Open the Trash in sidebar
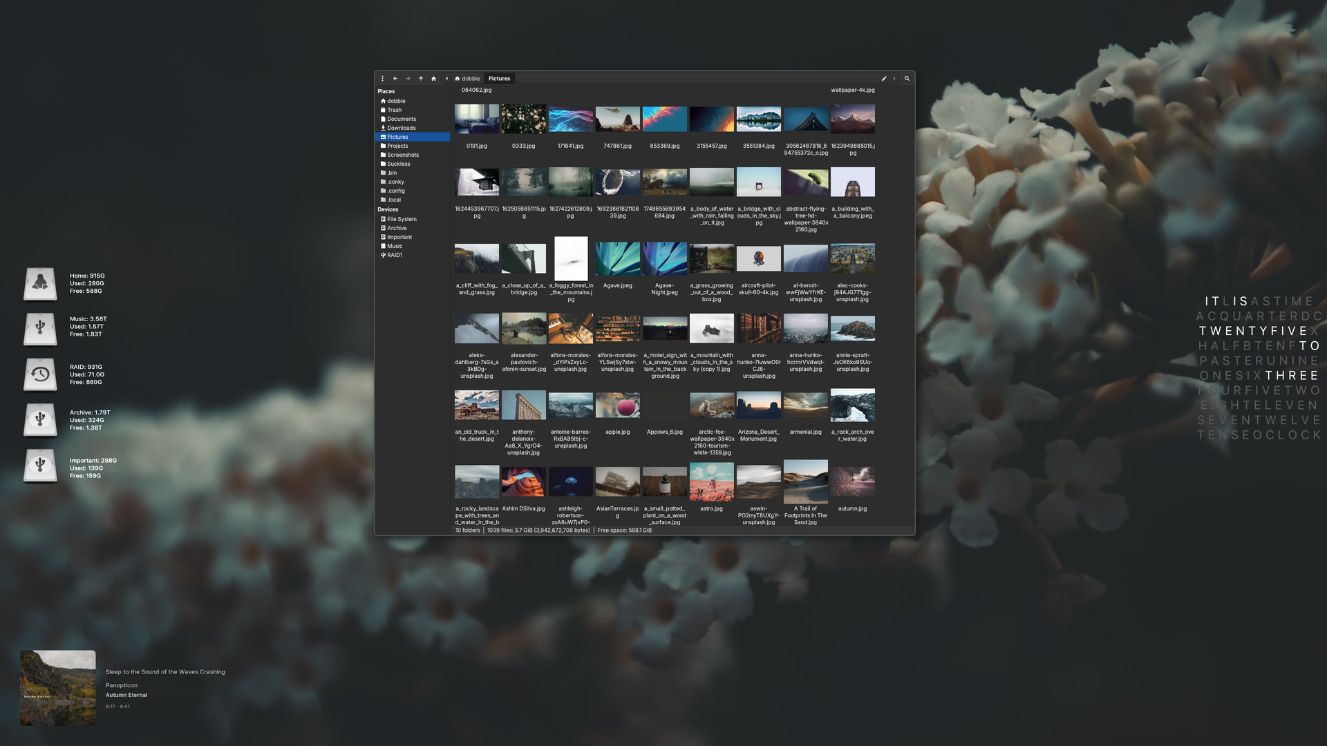This screenshot has width=1327, height=746. 394,110
